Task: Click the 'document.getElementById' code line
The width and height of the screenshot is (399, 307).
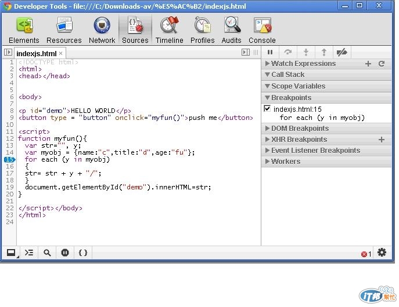Action: [x=118, y=187]
